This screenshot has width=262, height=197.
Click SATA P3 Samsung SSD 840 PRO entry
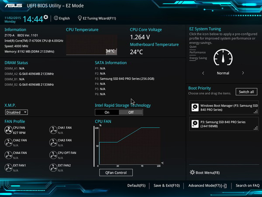coord(124,79)
